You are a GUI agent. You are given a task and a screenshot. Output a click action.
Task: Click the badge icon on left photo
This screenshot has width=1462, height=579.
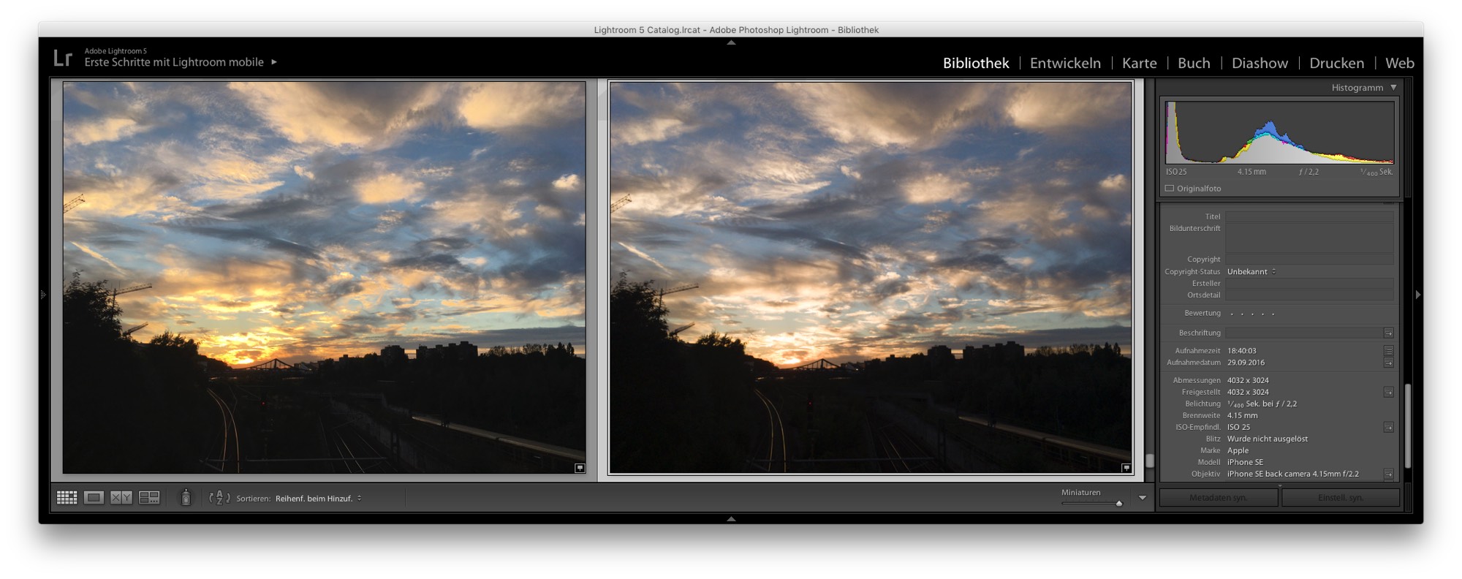coord(580,468)
